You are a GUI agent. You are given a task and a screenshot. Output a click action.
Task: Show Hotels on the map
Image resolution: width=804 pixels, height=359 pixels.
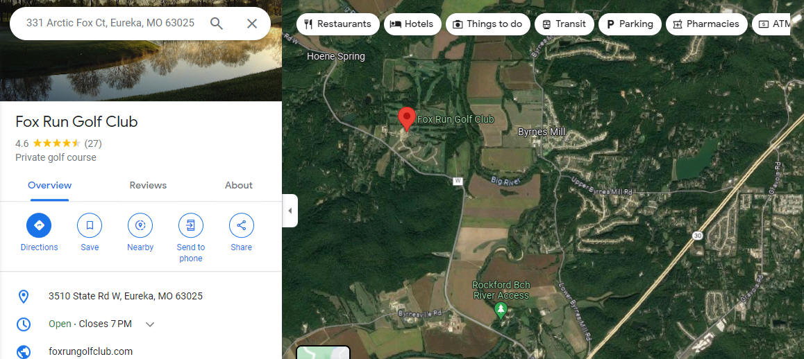pos(412,24)
